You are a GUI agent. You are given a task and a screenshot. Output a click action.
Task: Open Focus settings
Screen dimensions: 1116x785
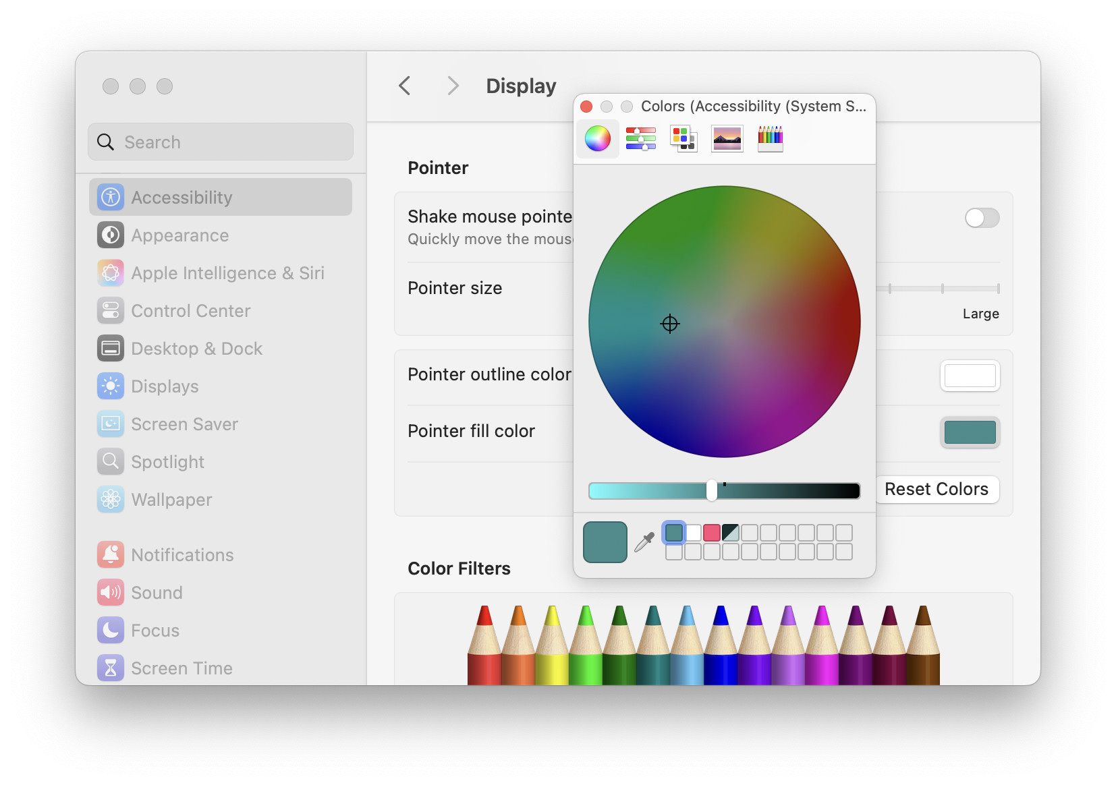coord(220,631)
